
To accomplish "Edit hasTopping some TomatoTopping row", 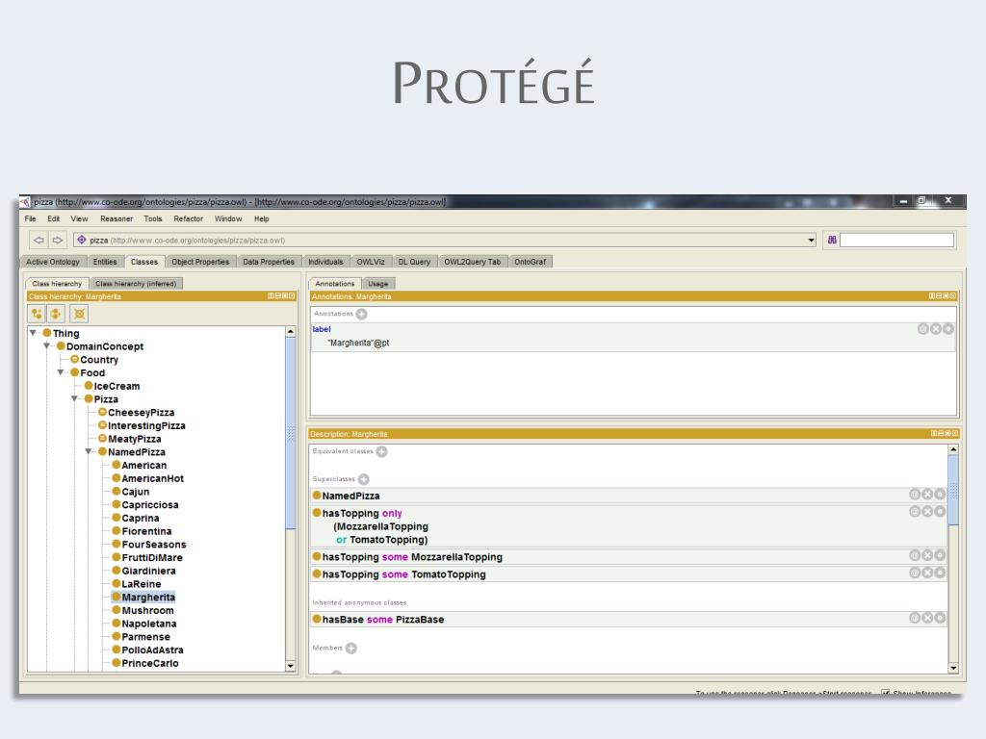I will [940, 573].
